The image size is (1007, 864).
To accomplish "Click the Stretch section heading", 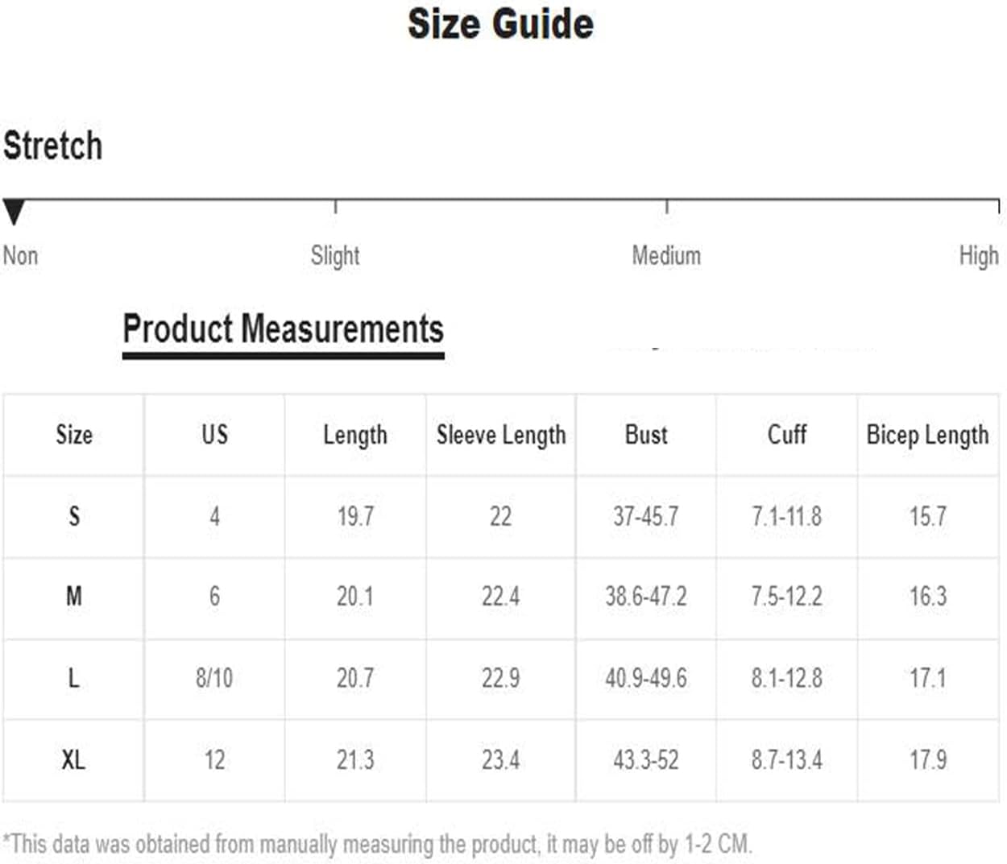I will [x=53, y=147].
